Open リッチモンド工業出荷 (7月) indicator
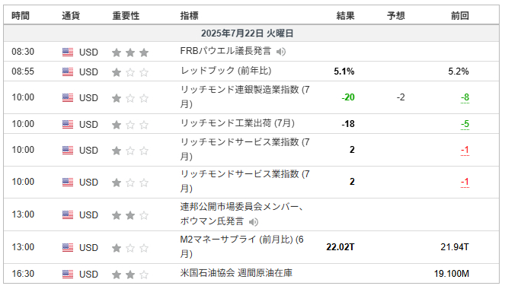 [238, 123]
